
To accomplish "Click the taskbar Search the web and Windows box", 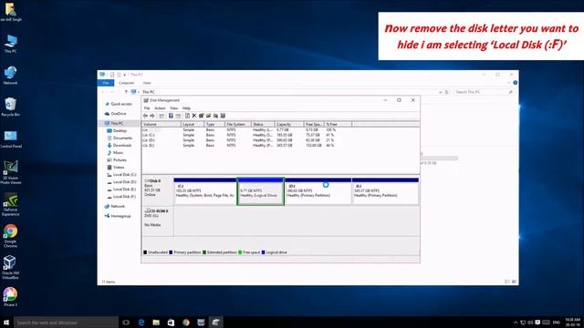I will pyautogui.click(x=66, y=323).
